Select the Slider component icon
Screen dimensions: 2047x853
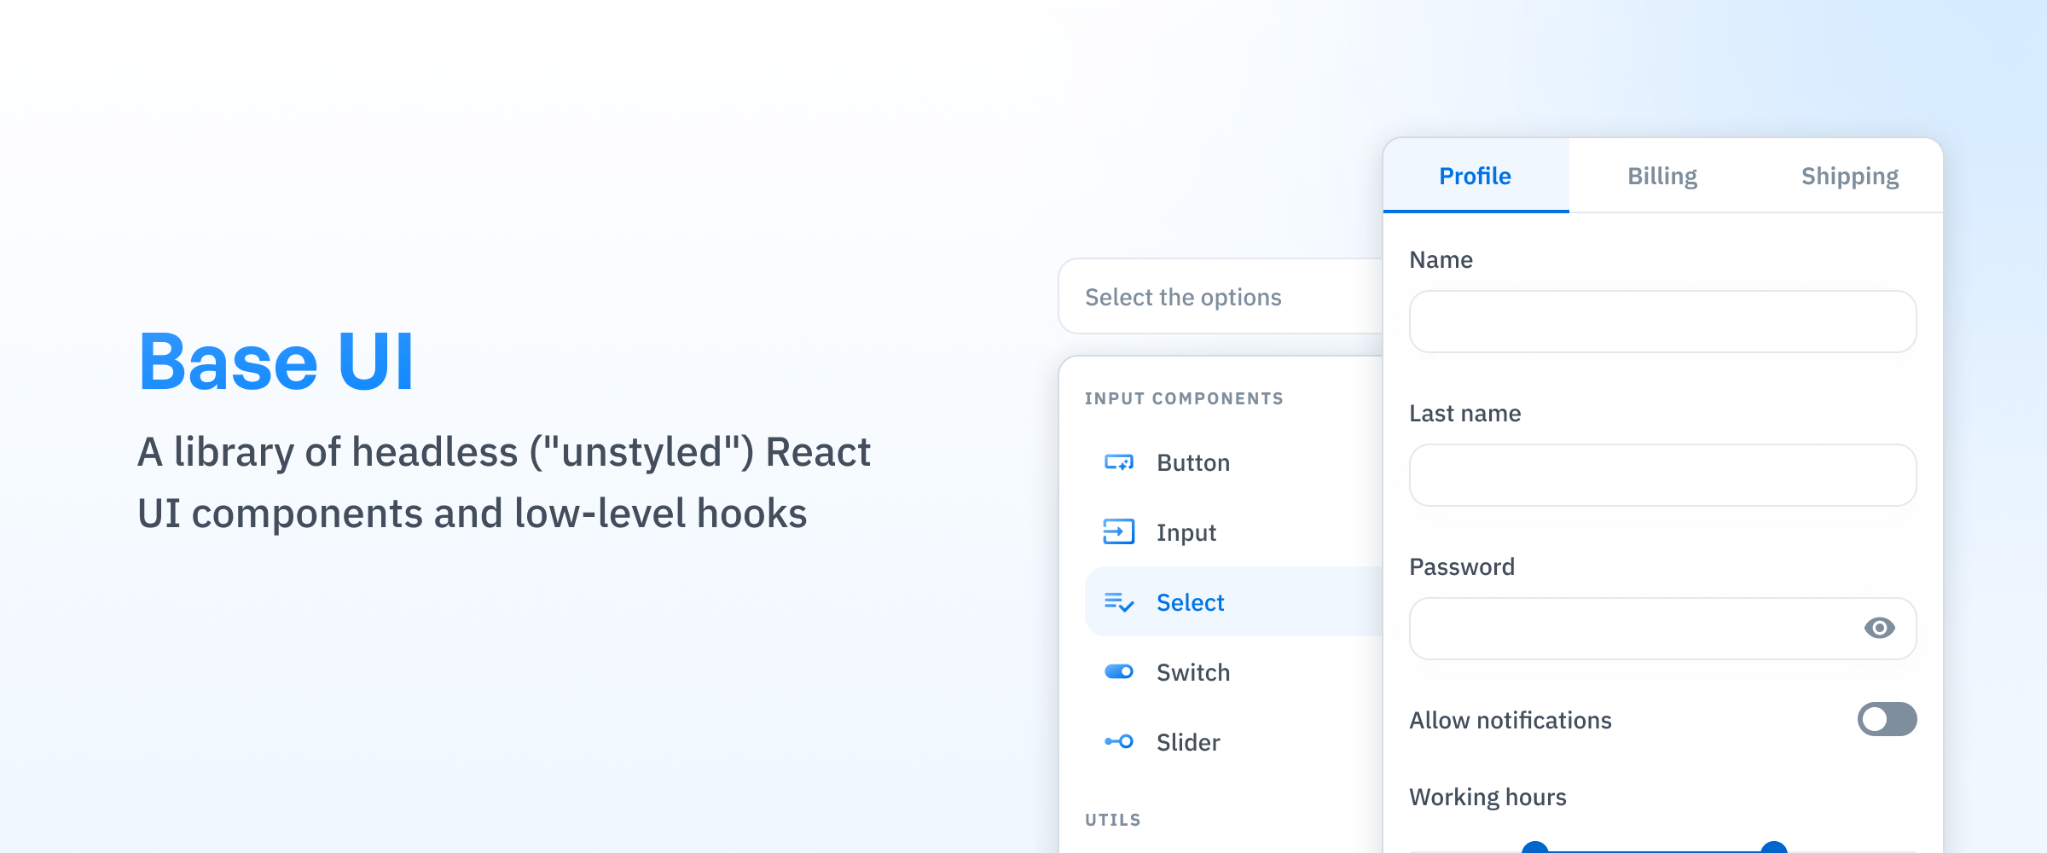[x=1118, y=741]
